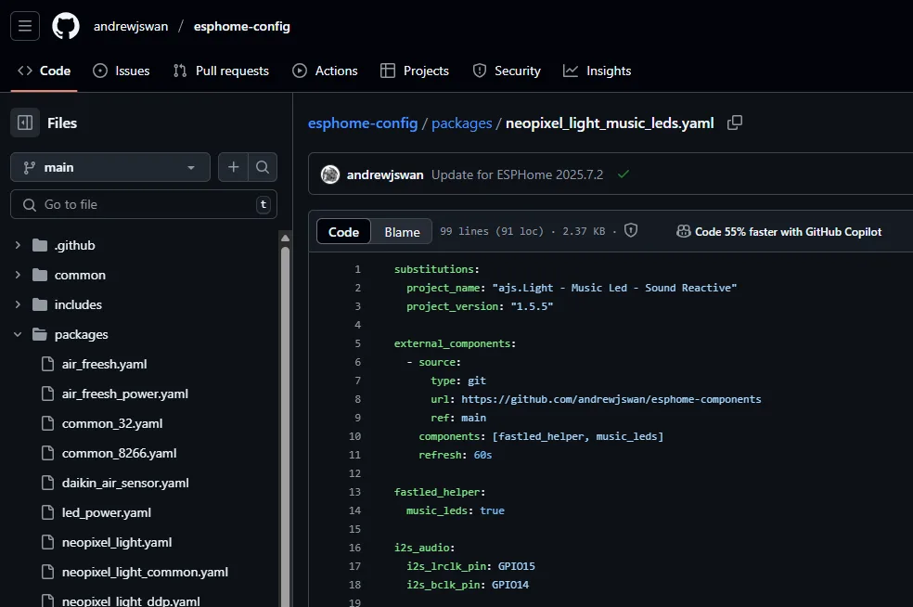Image resolution: width=913 pixels, height=607 pixels.
Task: Click the shield security icon near file size
Action: pyautogui.click(x=631, y=231)
